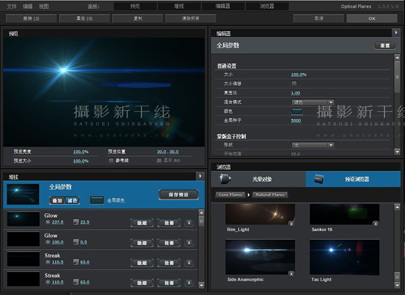Go to Lens Flares breadcrumb folder
The height and width of the screenshot is (295, 405).
tap(231, 195)
